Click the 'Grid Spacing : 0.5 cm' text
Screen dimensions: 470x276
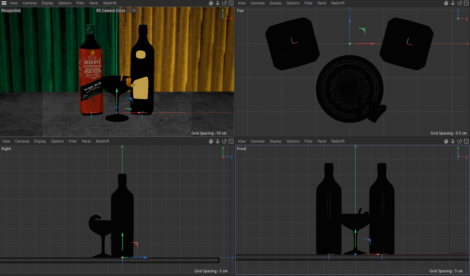point(448,133)
